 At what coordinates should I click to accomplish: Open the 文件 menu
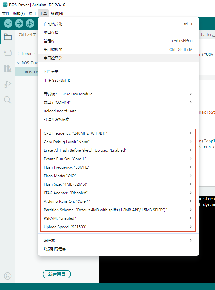click(6, 13)
